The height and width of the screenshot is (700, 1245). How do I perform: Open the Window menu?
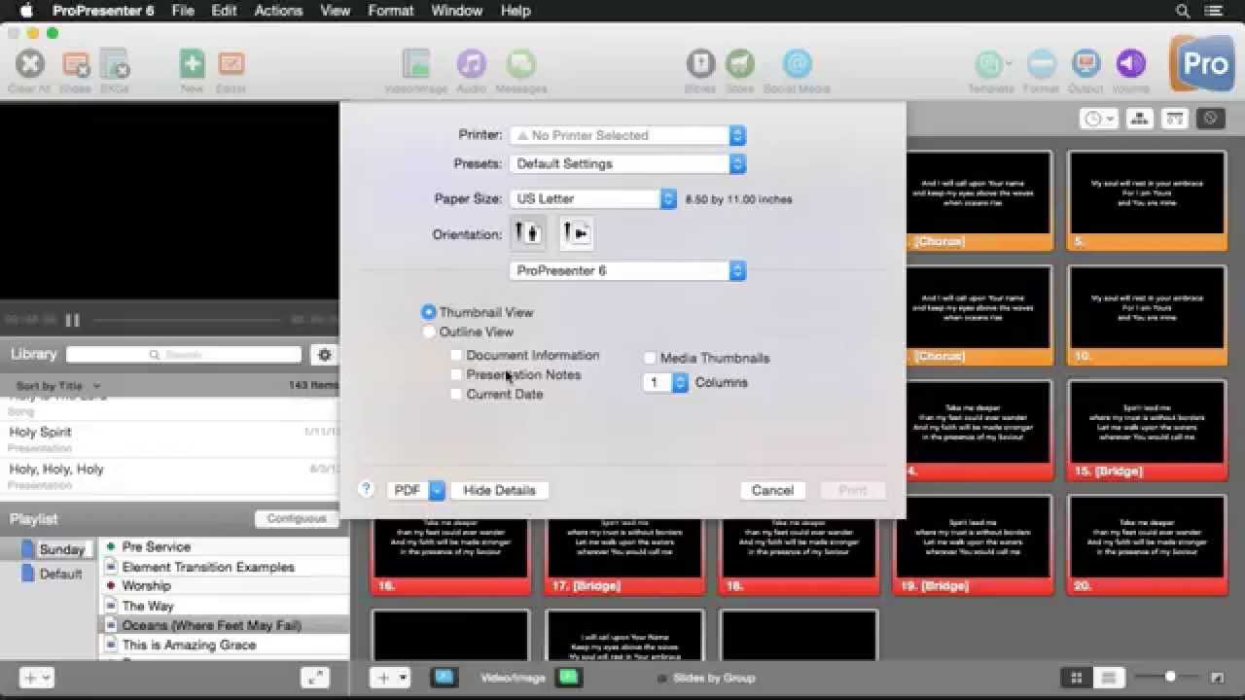[x=456, y=11]
